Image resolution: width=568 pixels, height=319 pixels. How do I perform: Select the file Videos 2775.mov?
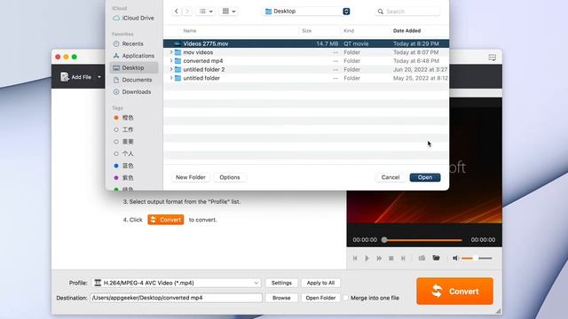coord(306,43)
